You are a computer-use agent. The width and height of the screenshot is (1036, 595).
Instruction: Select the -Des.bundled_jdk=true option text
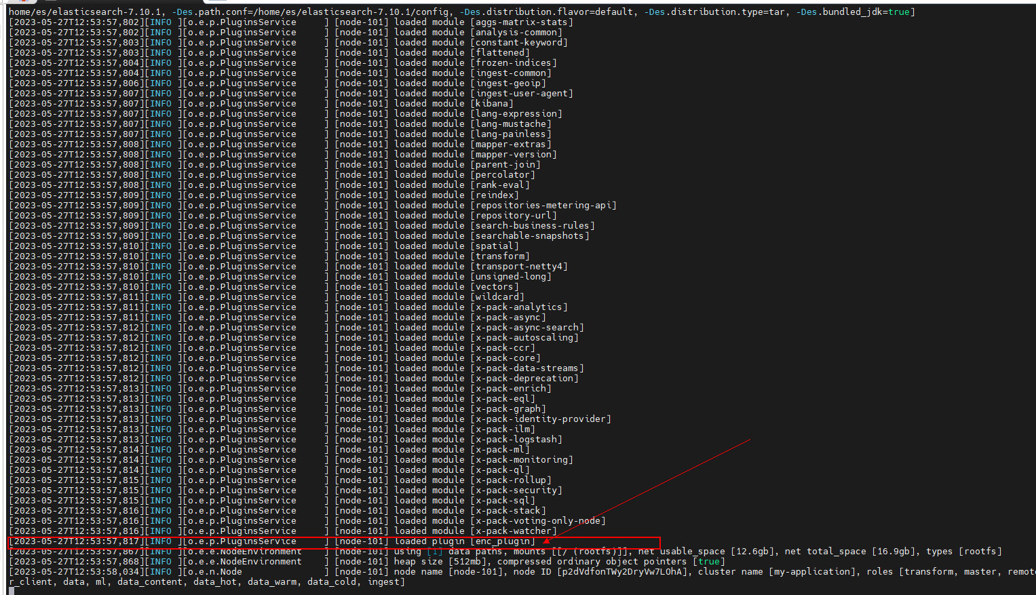tap(853, 12)
